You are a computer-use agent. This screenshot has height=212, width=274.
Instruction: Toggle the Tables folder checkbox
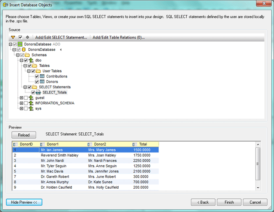(x=29, y=65)
